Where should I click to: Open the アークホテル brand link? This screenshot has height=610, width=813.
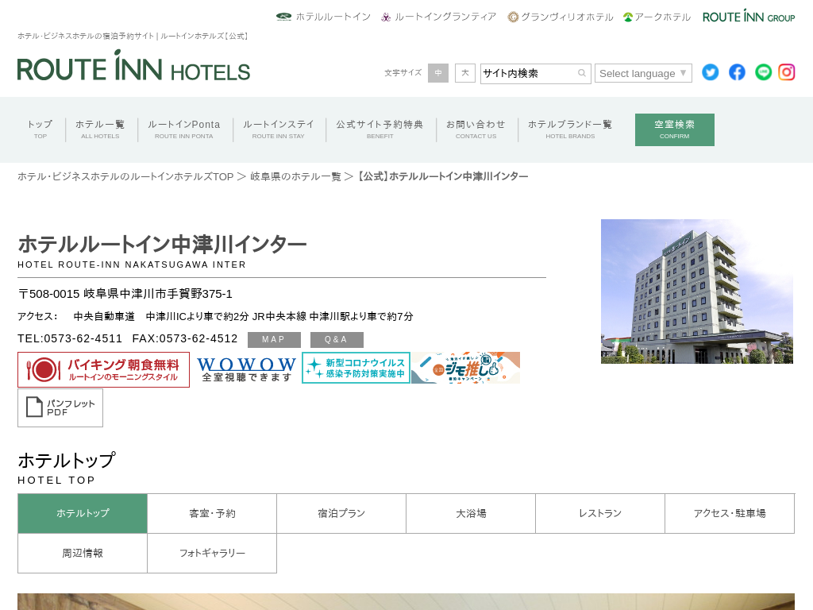(657, 17)
